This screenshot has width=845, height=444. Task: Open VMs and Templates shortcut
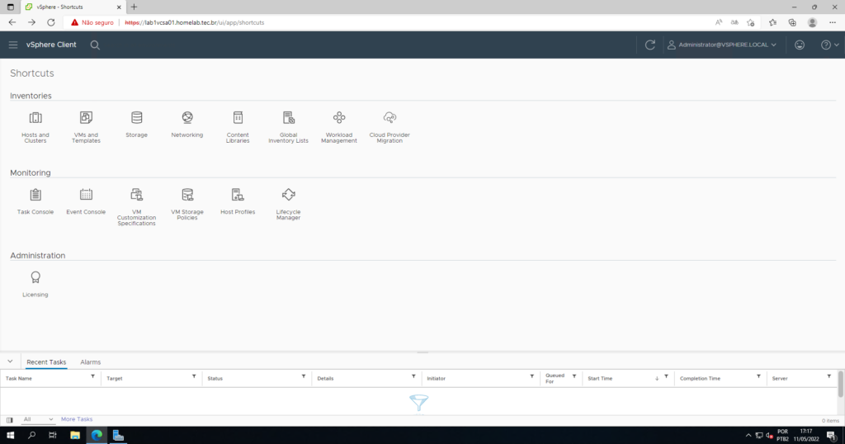(x=86, y=126)
